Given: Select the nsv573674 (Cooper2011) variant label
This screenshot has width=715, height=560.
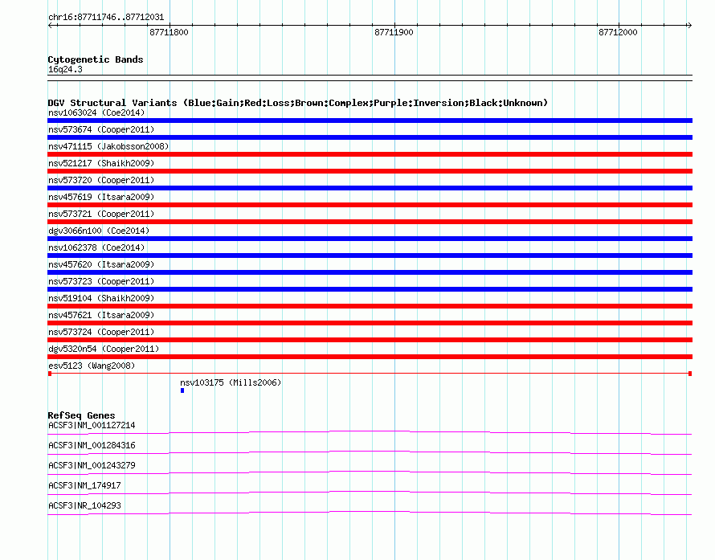Looking at the screenshot, I should click(101, 129).
